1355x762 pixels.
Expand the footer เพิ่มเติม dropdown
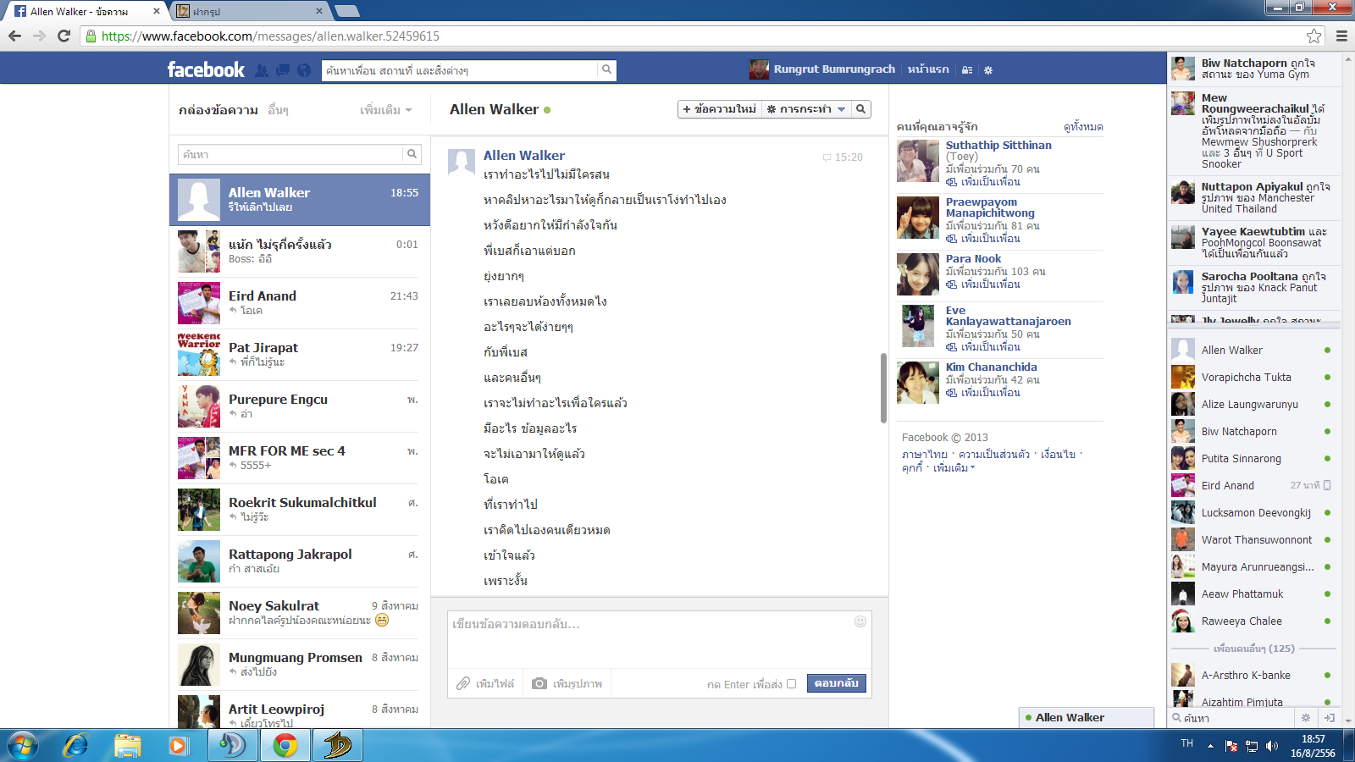pos(954,468)
